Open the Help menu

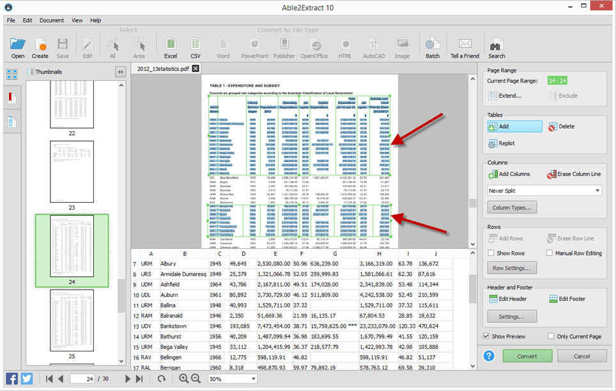pos(95,20)
